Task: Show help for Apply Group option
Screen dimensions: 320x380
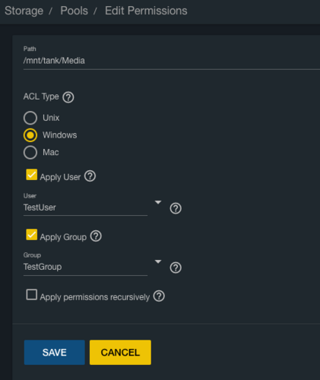Action: click(x=96, y=236)
